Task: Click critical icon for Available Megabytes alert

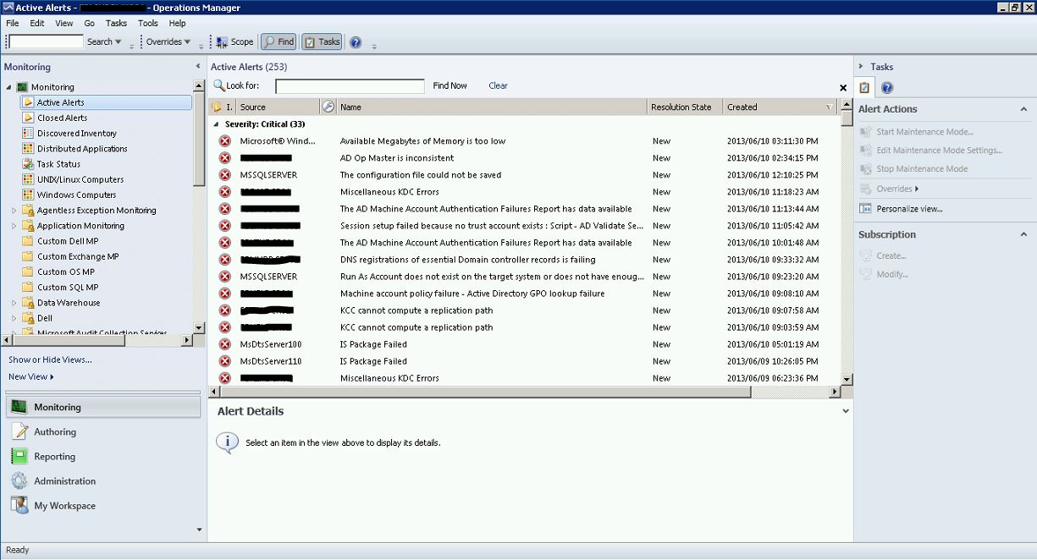Action: click(x=224, y=141)
